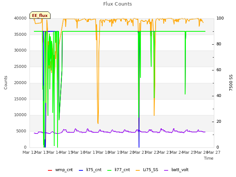Click the Time x-axis label
The height and width of the screenshot is (177, 236).
pos(209,158)
